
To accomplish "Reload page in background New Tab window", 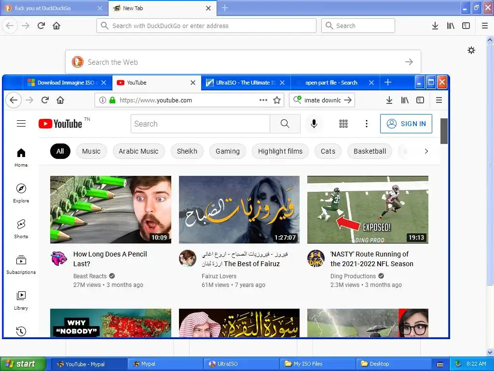I will tap(41, 26).
